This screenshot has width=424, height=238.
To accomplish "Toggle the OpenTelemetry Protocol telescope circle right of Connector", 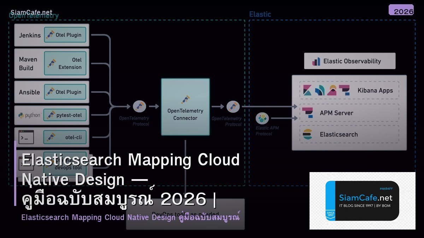I will 233,106.
